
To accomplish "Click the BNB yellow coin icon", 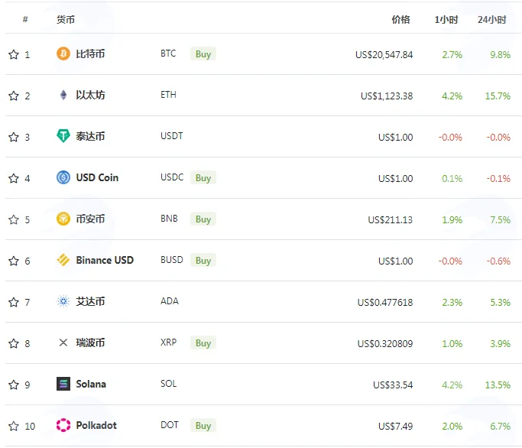I will pyautogui.click(x=63, y=219).
